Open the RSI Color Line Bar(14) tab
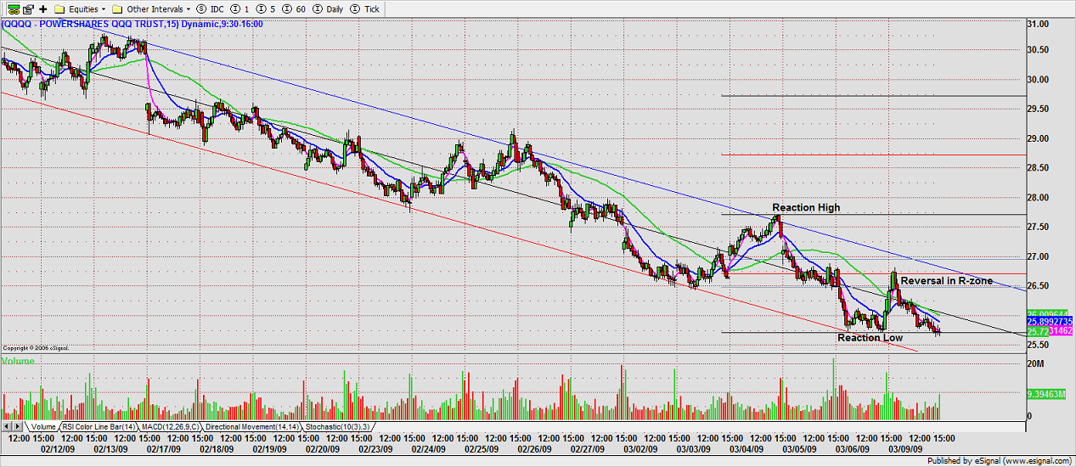 pyautogui.click(x=97, y=426)
